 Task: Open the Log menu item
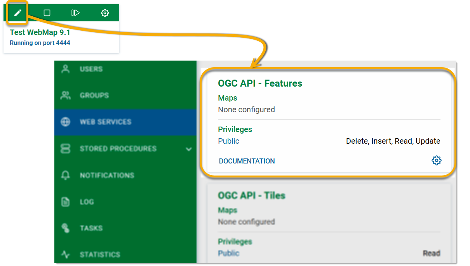(87, 202)
